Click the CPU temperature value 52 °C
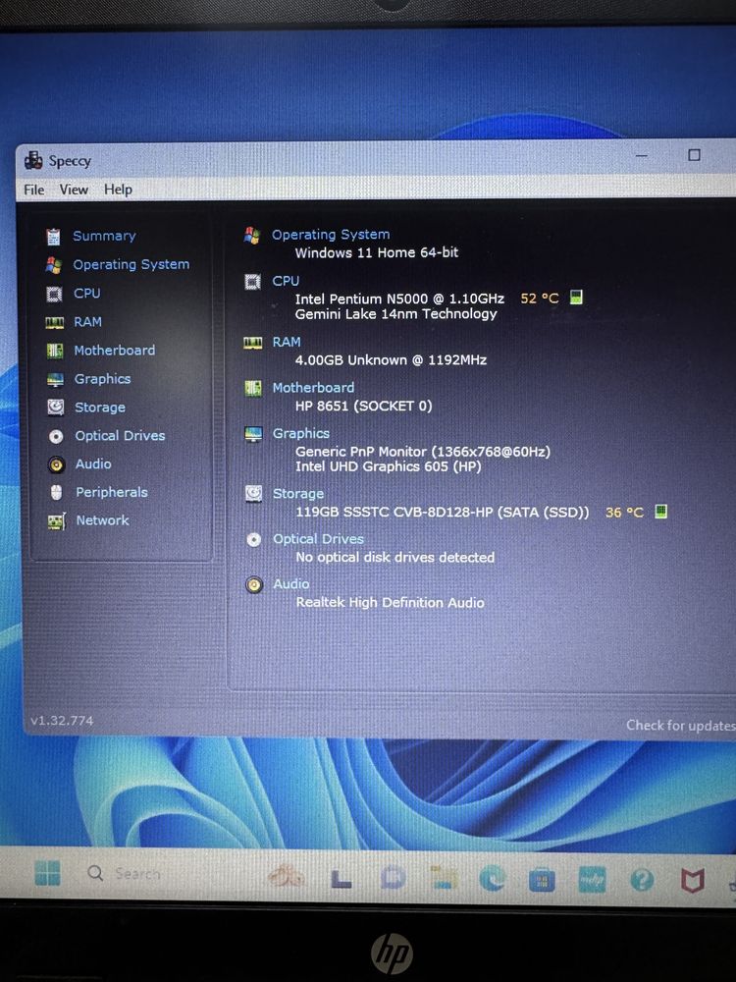The height and width of the screenshot is (982, 736). [x=540, y=299]
